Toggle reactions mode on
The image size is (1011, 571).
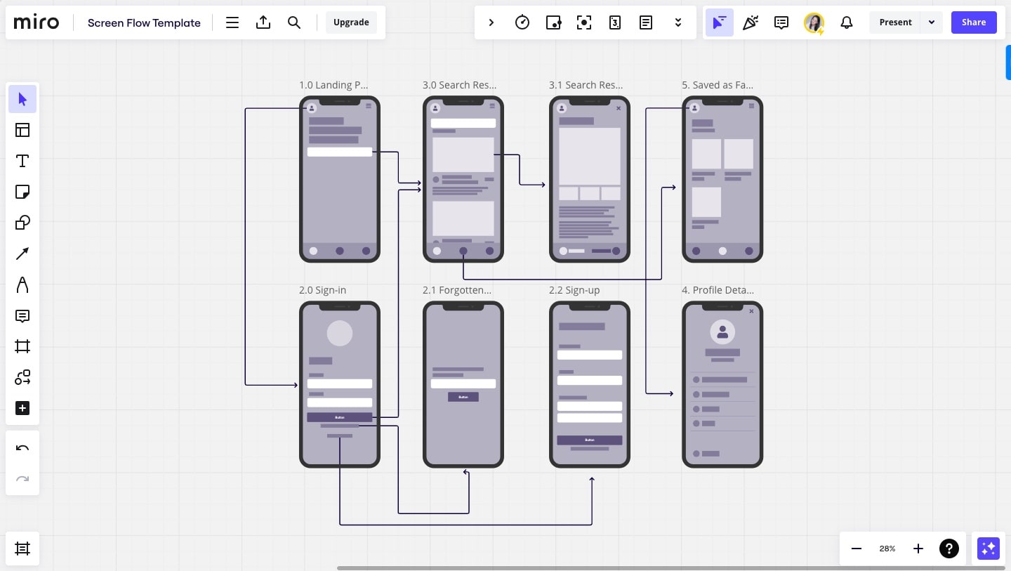tap(751, 22)
